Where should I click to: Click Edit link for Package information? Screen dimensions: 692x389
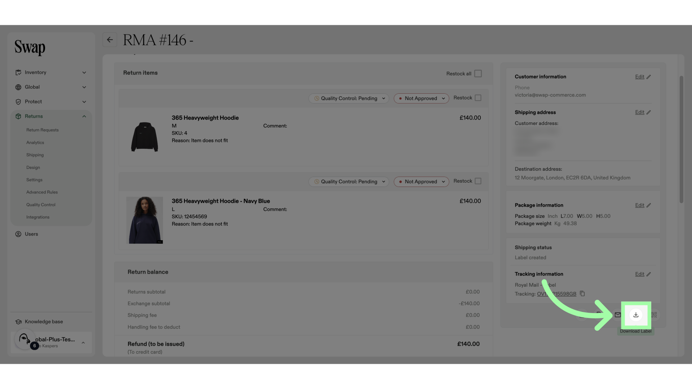[639, 205]
